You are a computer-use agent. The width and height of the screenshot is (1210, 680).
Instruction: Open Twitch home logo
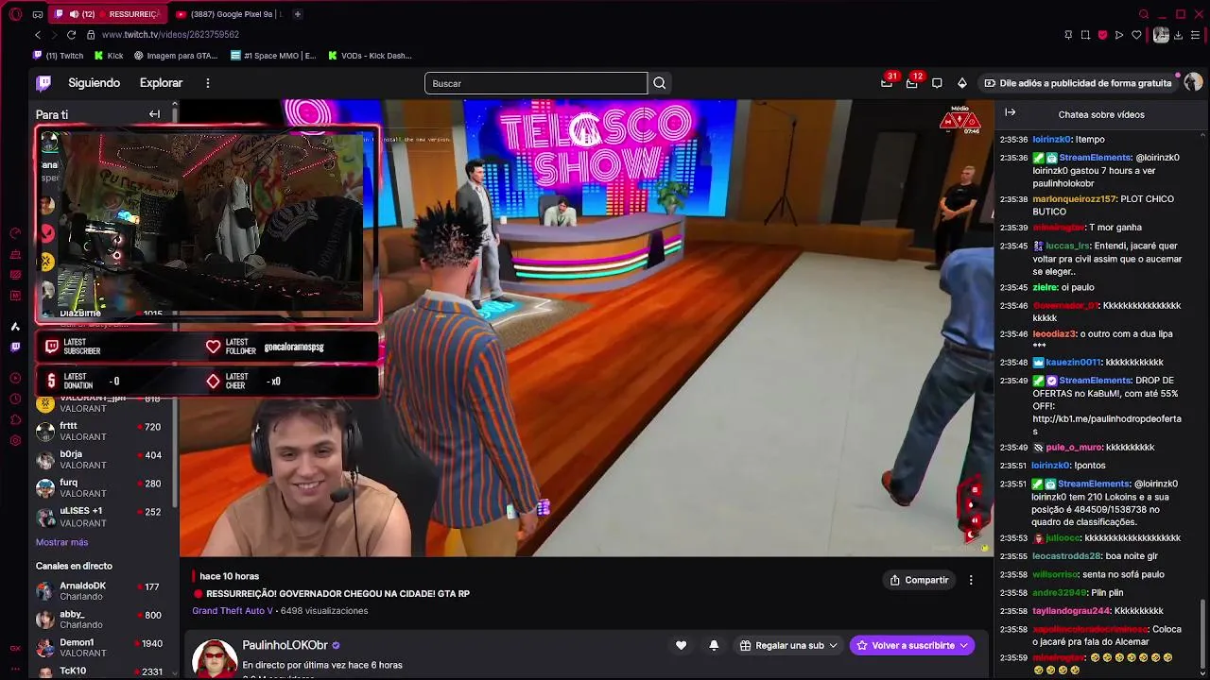pos(43,83)
